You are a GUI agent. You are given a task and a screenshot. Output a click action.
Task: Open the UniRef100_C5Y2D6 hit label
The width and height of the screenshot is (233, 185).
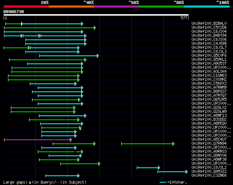click(x=209, y=28)
